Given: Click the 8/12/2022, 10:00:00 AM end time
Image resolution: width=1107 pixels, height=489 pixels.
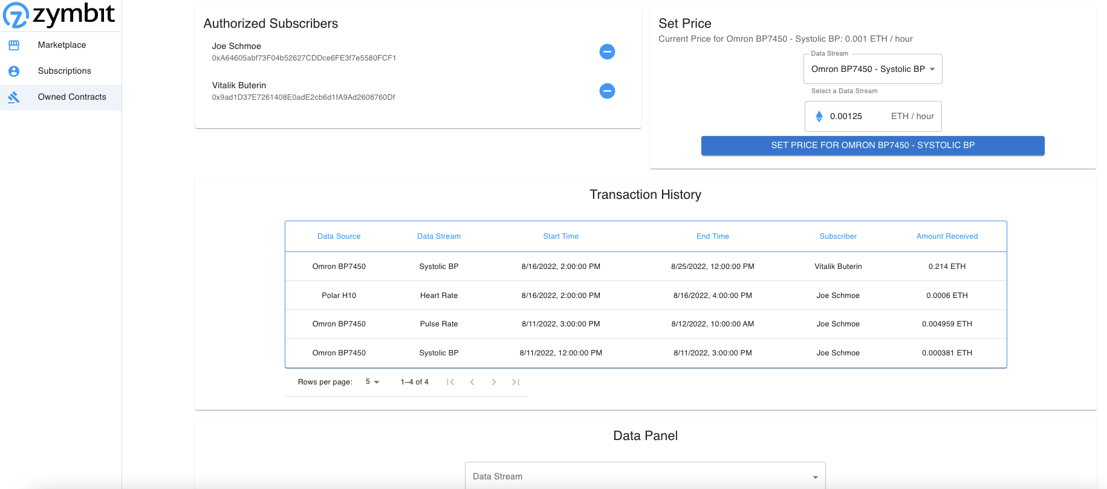Looking at the screenshot, I should tap(712, 324).
